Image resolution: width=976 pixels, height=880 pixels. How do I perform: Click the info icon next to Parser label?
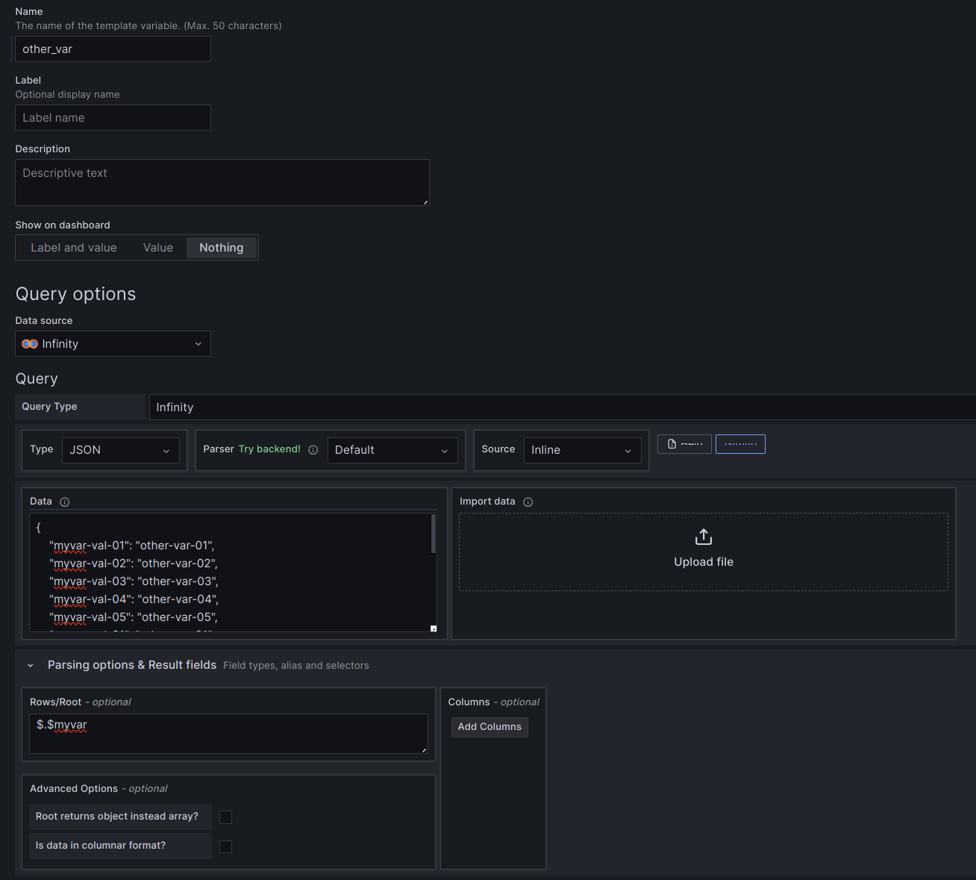click(313, 450)
